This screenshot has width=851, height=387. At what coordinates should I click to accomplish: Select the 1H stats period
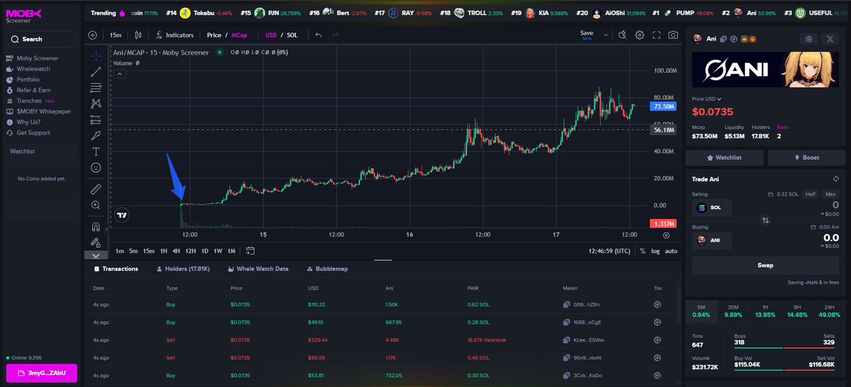765,311
